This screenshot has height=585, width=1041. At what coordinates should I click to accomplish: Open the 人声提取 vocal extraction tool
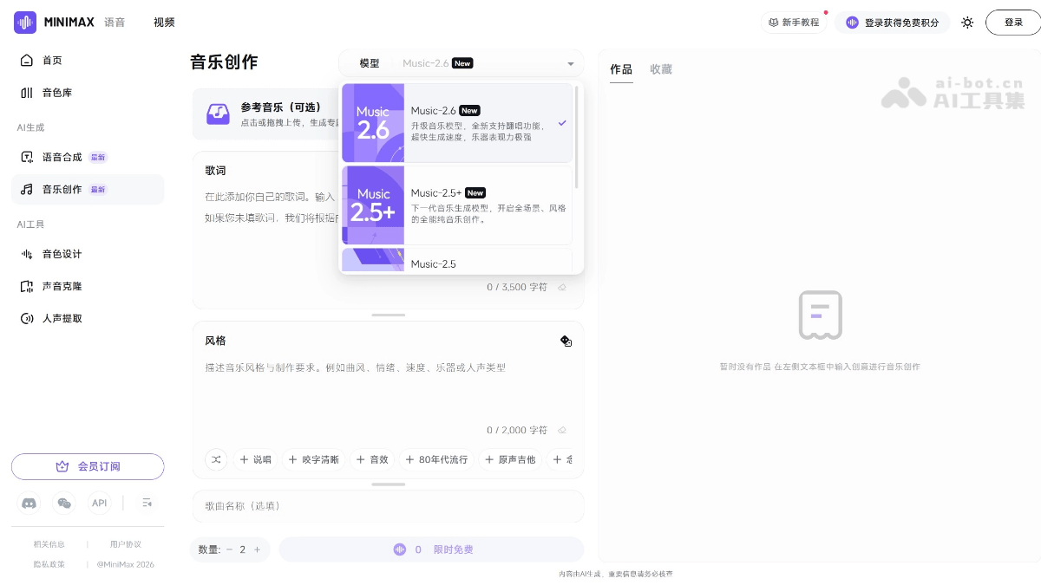(x=62, y=318)
